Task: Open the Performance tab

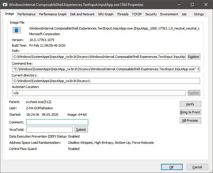Action: [x=26, y=14]
